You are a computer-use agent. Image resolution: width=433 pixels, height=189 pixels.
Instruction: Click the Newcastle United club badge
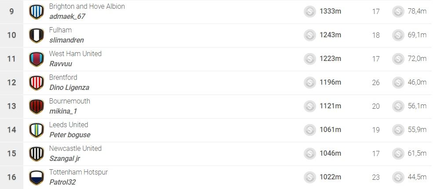pos(36,154)
